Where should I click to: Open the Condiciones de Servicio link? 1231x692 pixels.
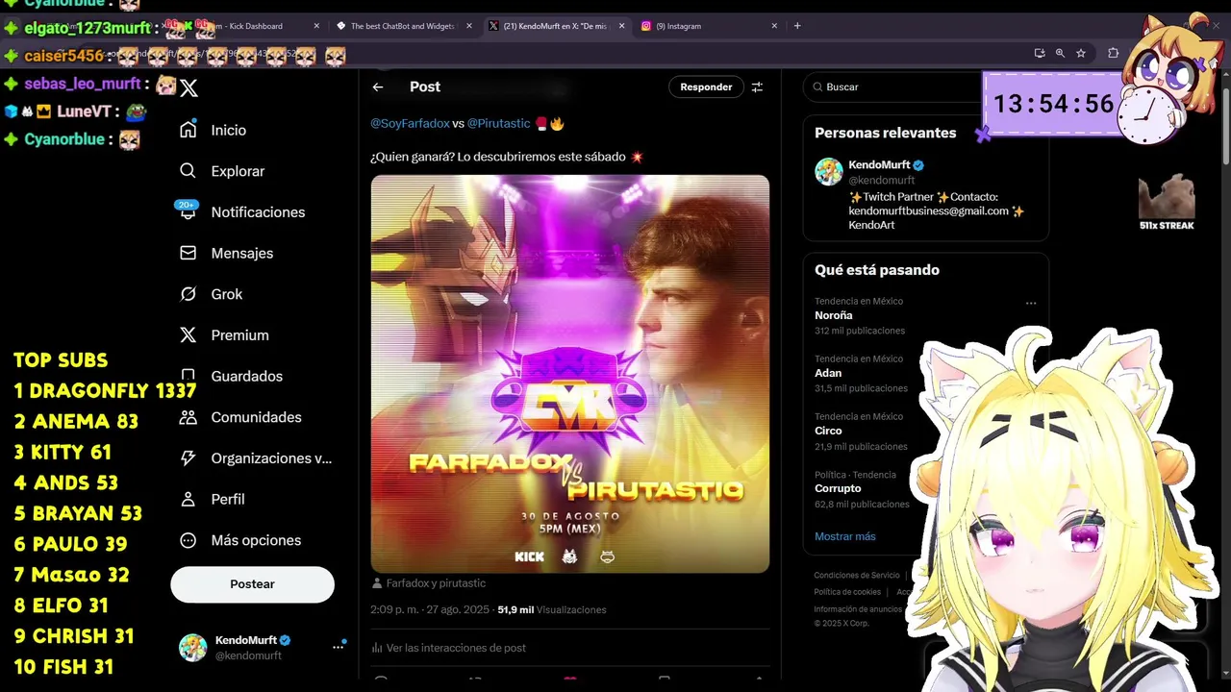click(x=857, y=575)
